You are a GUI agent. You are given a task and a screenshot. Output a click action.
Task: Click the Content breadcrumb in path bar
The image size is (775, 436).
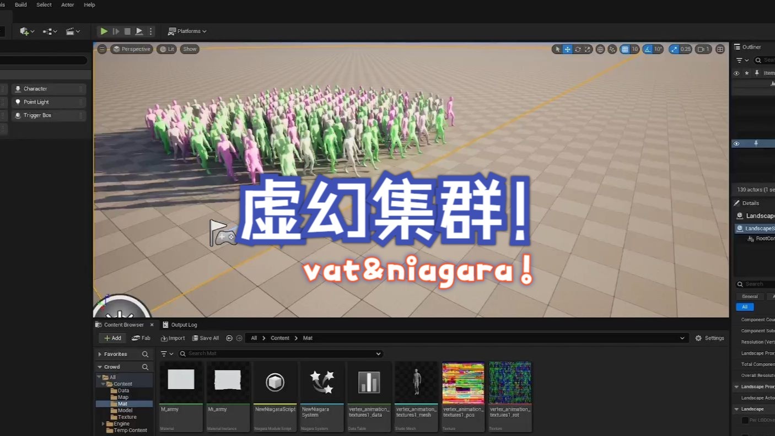[x=280, y=338]
